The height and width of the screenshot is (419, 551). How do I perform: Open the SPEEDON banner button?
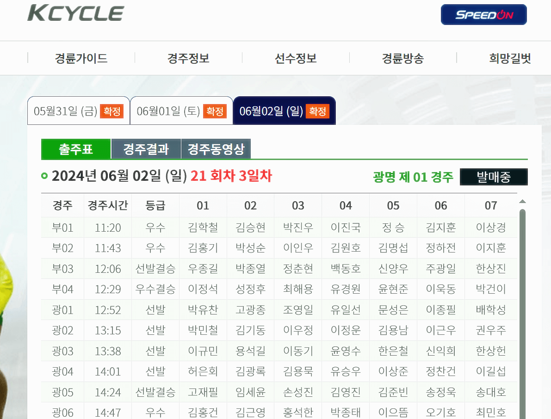[x=483, y=14]
